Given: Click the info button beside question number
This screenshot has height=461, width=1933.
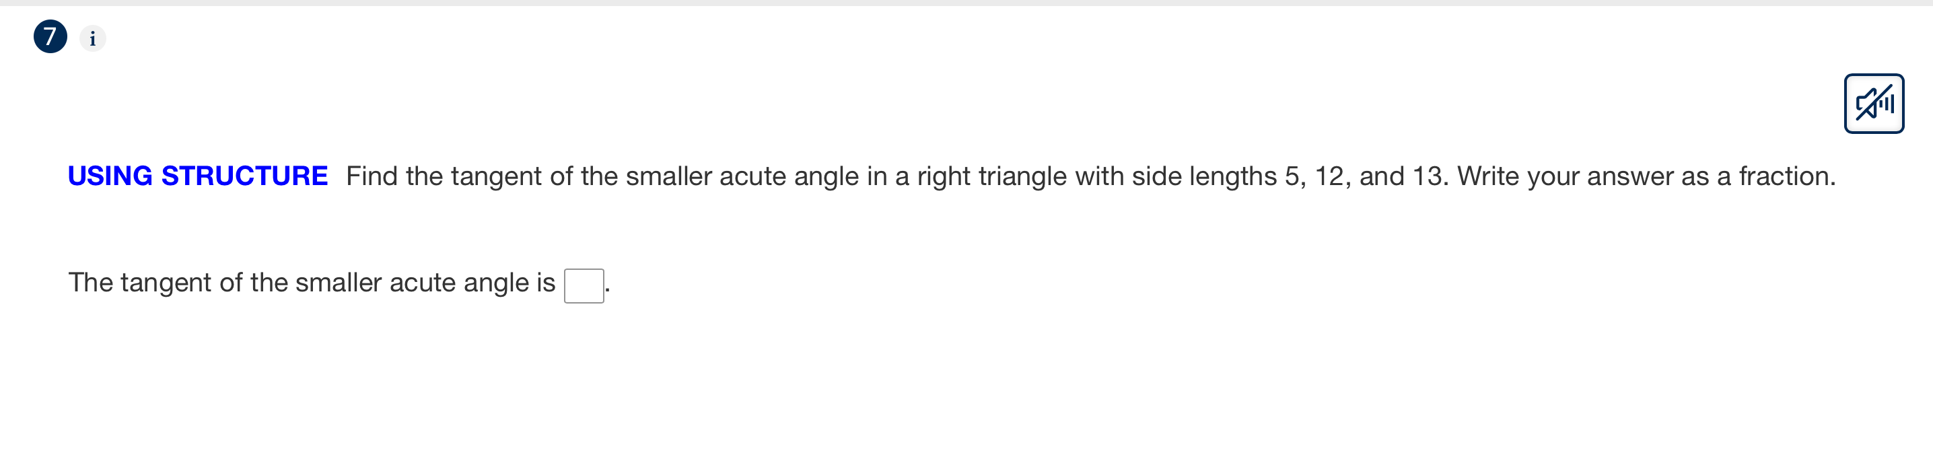Looking at the screenshot, I should pos(92,38).
